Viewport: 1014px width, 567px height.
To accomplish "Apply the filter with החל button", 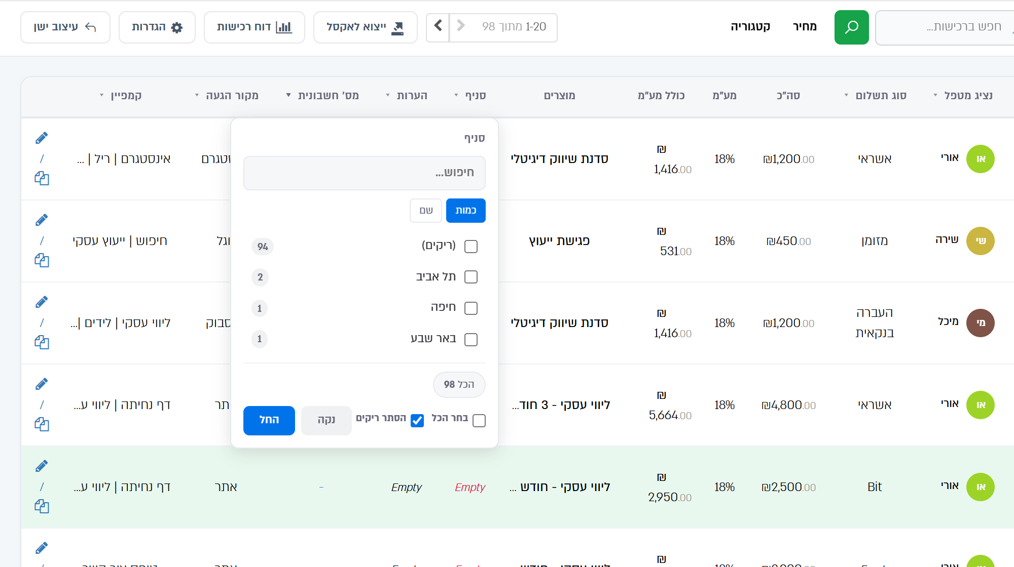I will pos(269,420).
